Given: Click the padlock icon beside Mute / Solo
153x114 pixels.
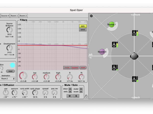Looking at the screenshot, I should [x=86, y=97].
